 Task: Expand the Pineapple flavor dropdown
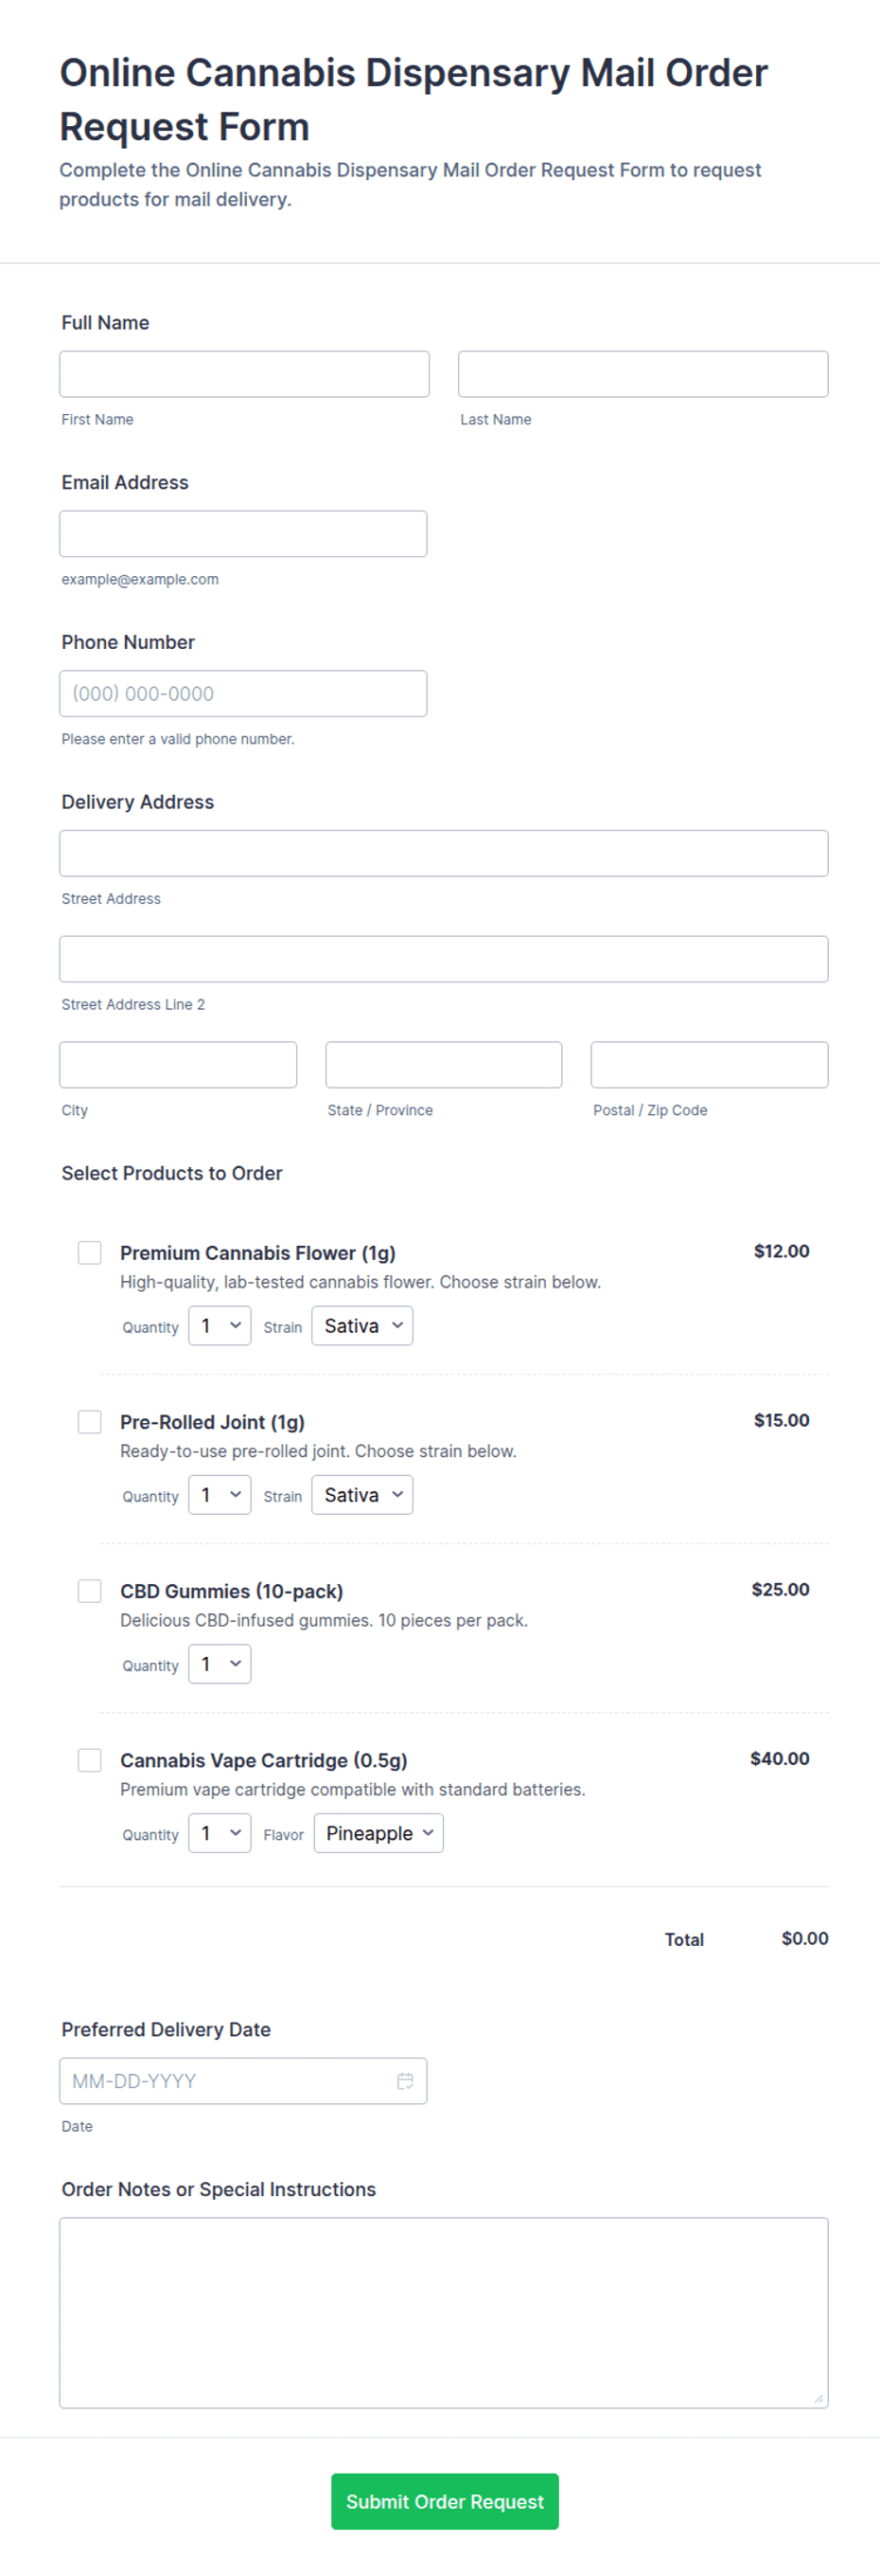(x=378, y=1832)
